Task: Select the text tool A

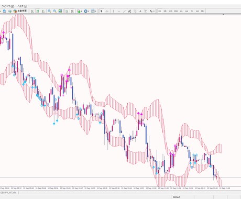Action: [140, 11]
